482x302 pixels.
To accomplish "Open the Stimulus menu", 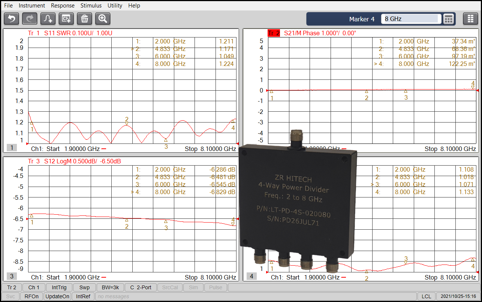I will coord(91,6).
